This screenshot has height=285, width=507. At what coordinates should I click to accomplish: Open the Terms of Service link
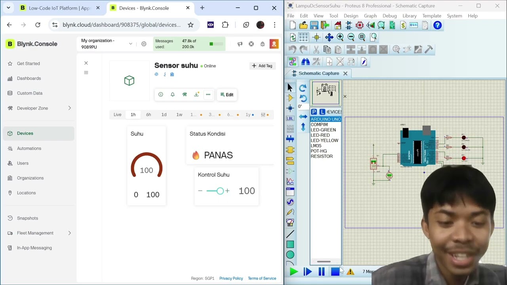pos(262,278)
